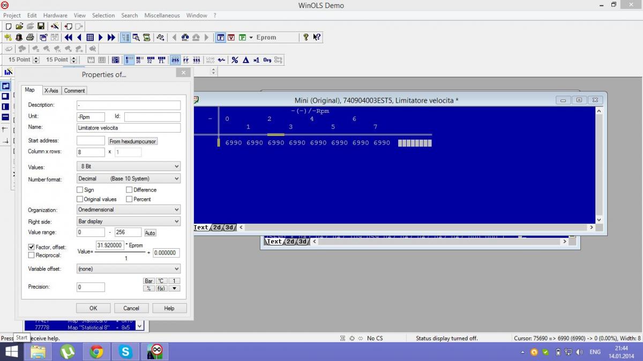Select the 2d tab in the map window

217,227
